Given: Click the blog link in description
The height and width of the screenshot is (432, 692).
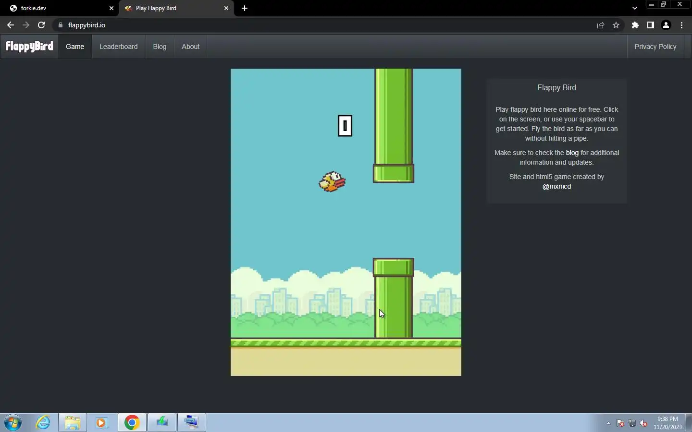Looking at the screenshot, I should [572, 153].
